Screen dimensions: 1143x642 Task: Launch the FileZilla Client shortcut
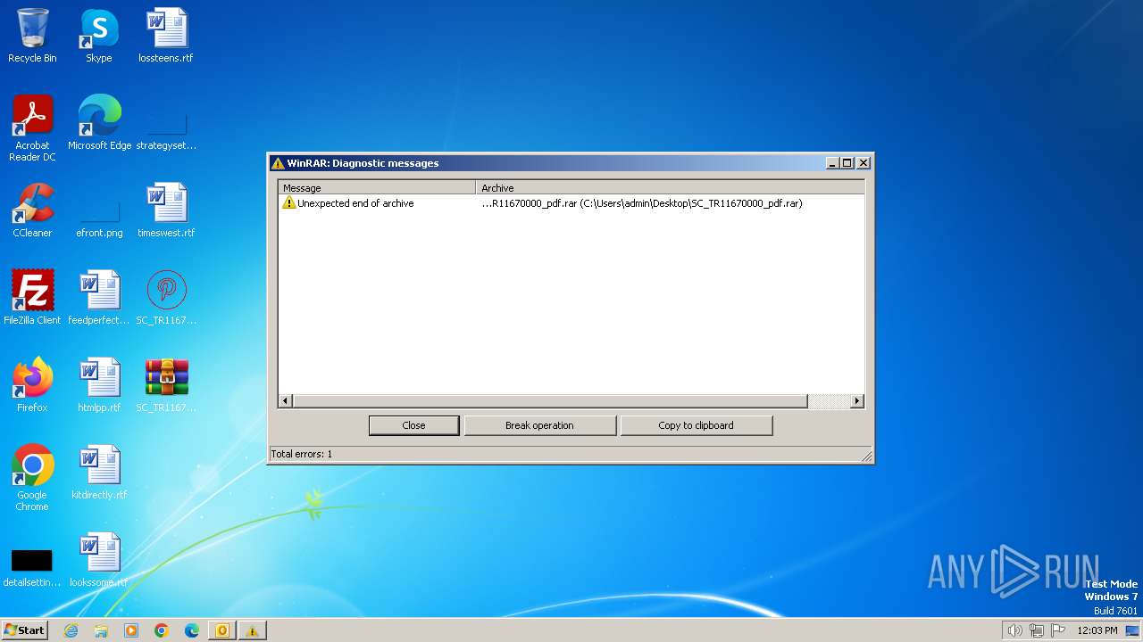pos(32,299)
